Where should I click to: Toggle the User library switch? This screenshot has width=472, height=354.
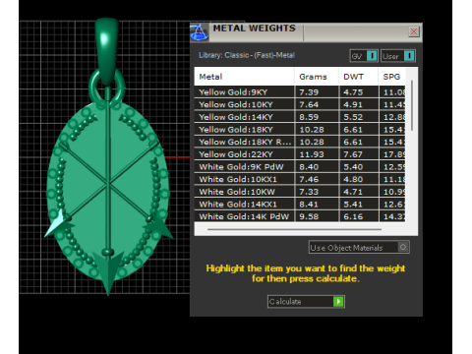[x=398, y=56]
